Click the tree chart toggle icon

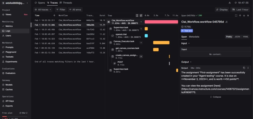point(141,15)
